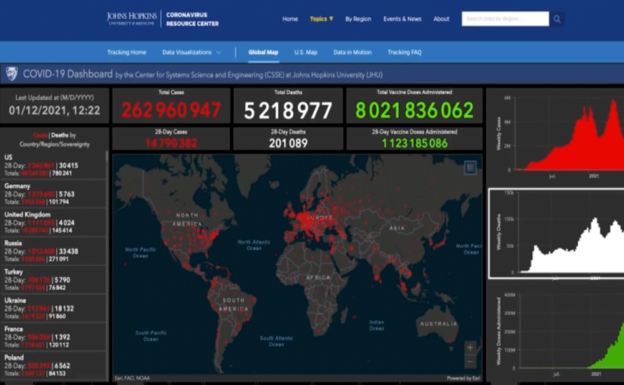624x385 pixels.
Task: Expand the Topics dropdown menu
Action: coord(321,19)
